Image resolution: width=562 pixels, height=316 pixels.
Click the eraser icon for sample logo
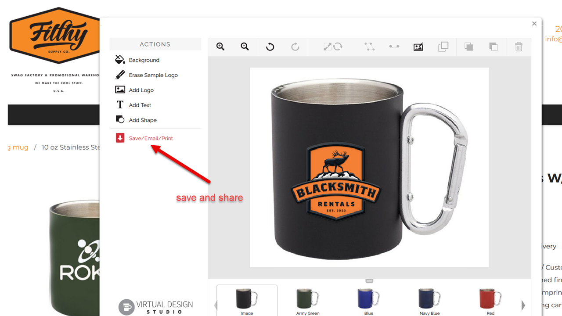point(120,75)
